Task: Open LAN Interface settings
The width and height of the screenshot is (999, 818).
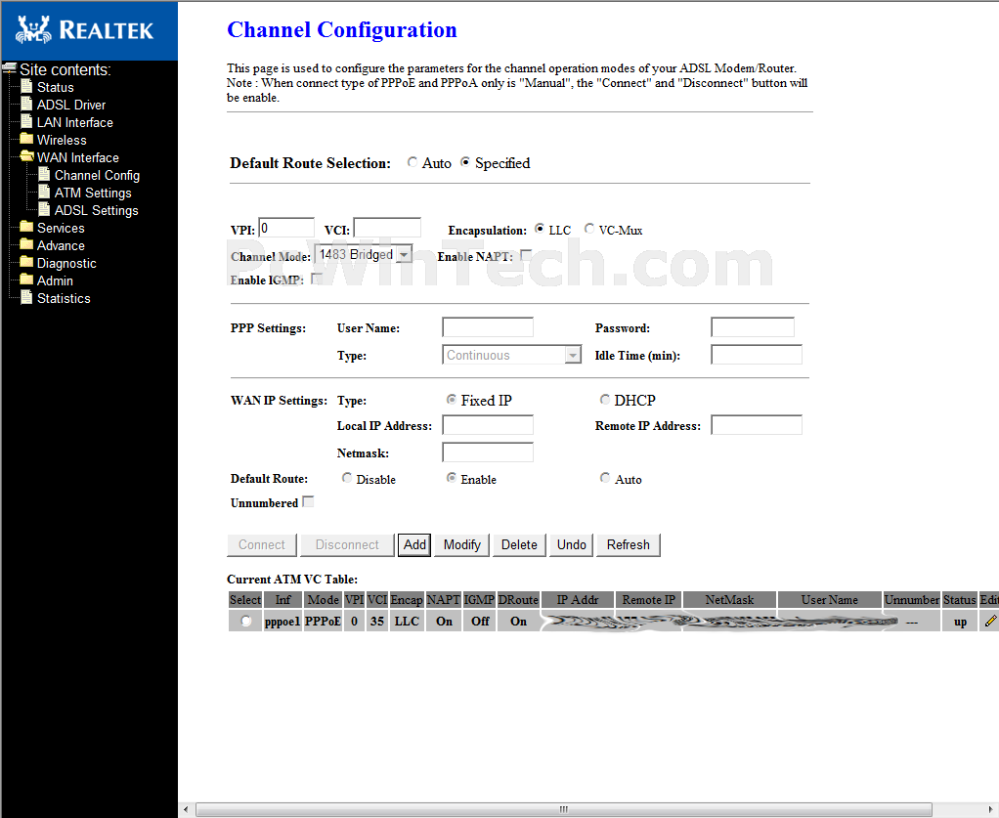Action: (x=75, y=122)
